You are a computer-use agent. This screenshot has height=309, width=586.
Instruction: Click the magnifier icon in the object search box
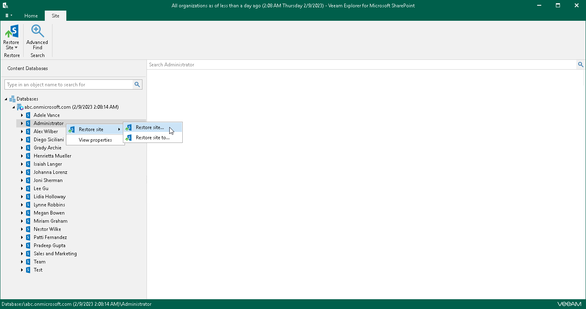click(x=137, y=84)
